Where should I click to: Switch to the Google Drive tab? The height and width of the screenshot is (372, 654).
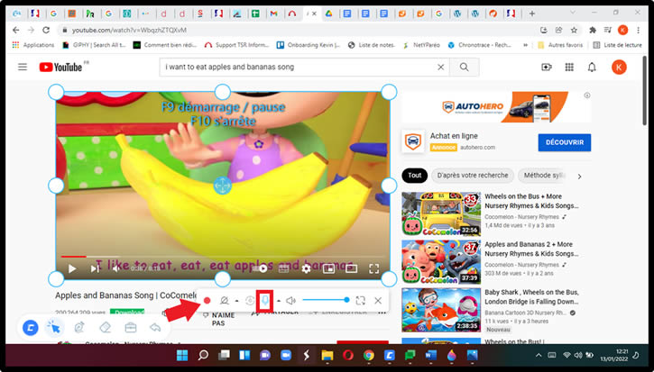click(x=328, y=14)
